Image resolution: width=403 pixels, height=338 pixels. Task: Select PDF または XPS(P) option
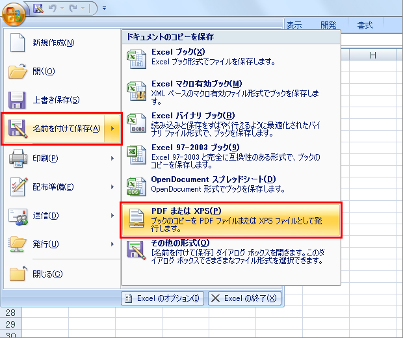click(231, 220)
